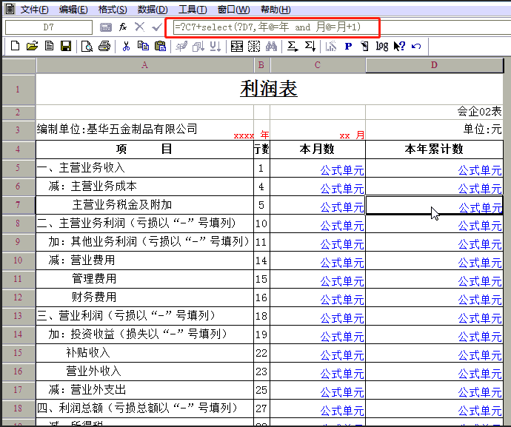
Task: Click the bold blue P icon
Action: [348, 46]
